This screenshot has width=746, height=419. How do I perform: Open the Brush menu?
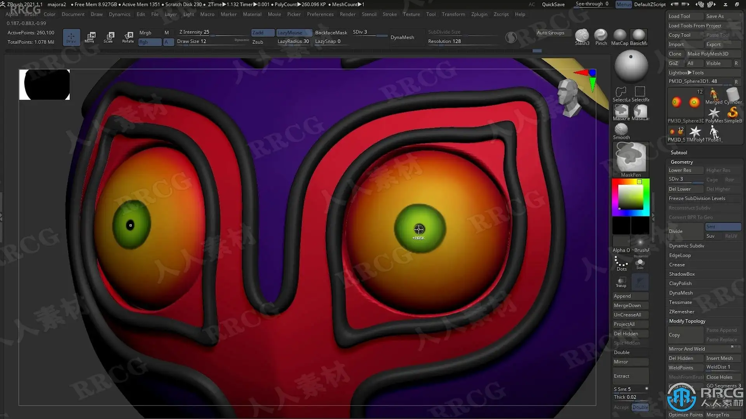(31, 14)
